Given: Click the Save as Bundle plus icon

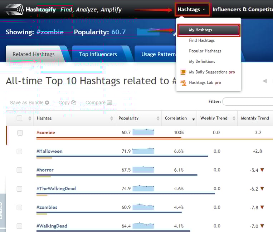Looking at the screenshot, I should tap(47, 103).
